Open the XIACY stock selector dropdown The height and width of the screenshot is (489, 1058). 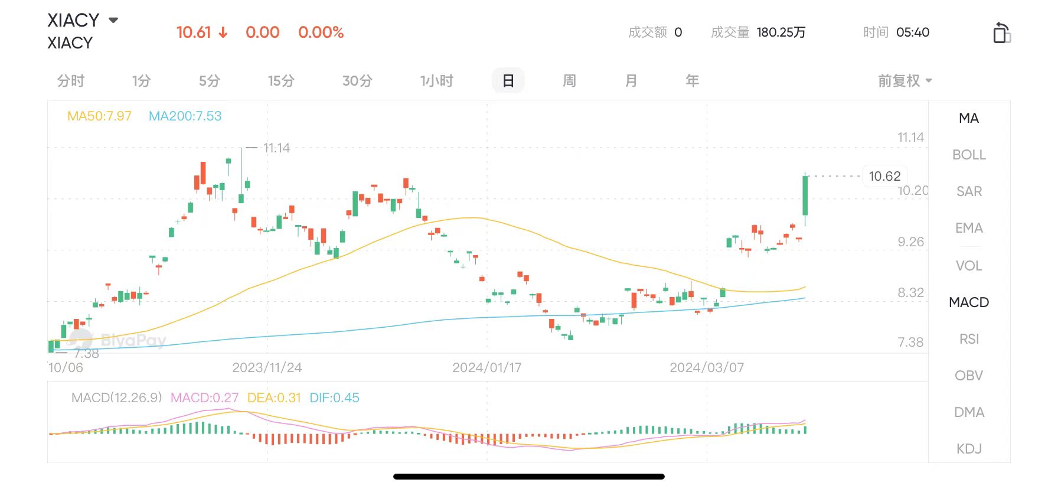pos(113,20)
